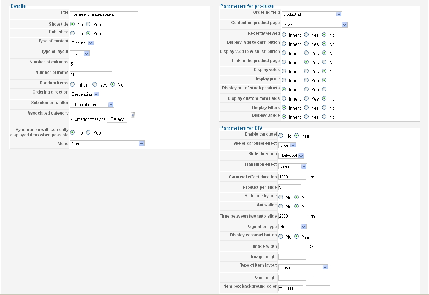Set Published to No
This screenshot has height=295, width=429.
click(72, 33)
